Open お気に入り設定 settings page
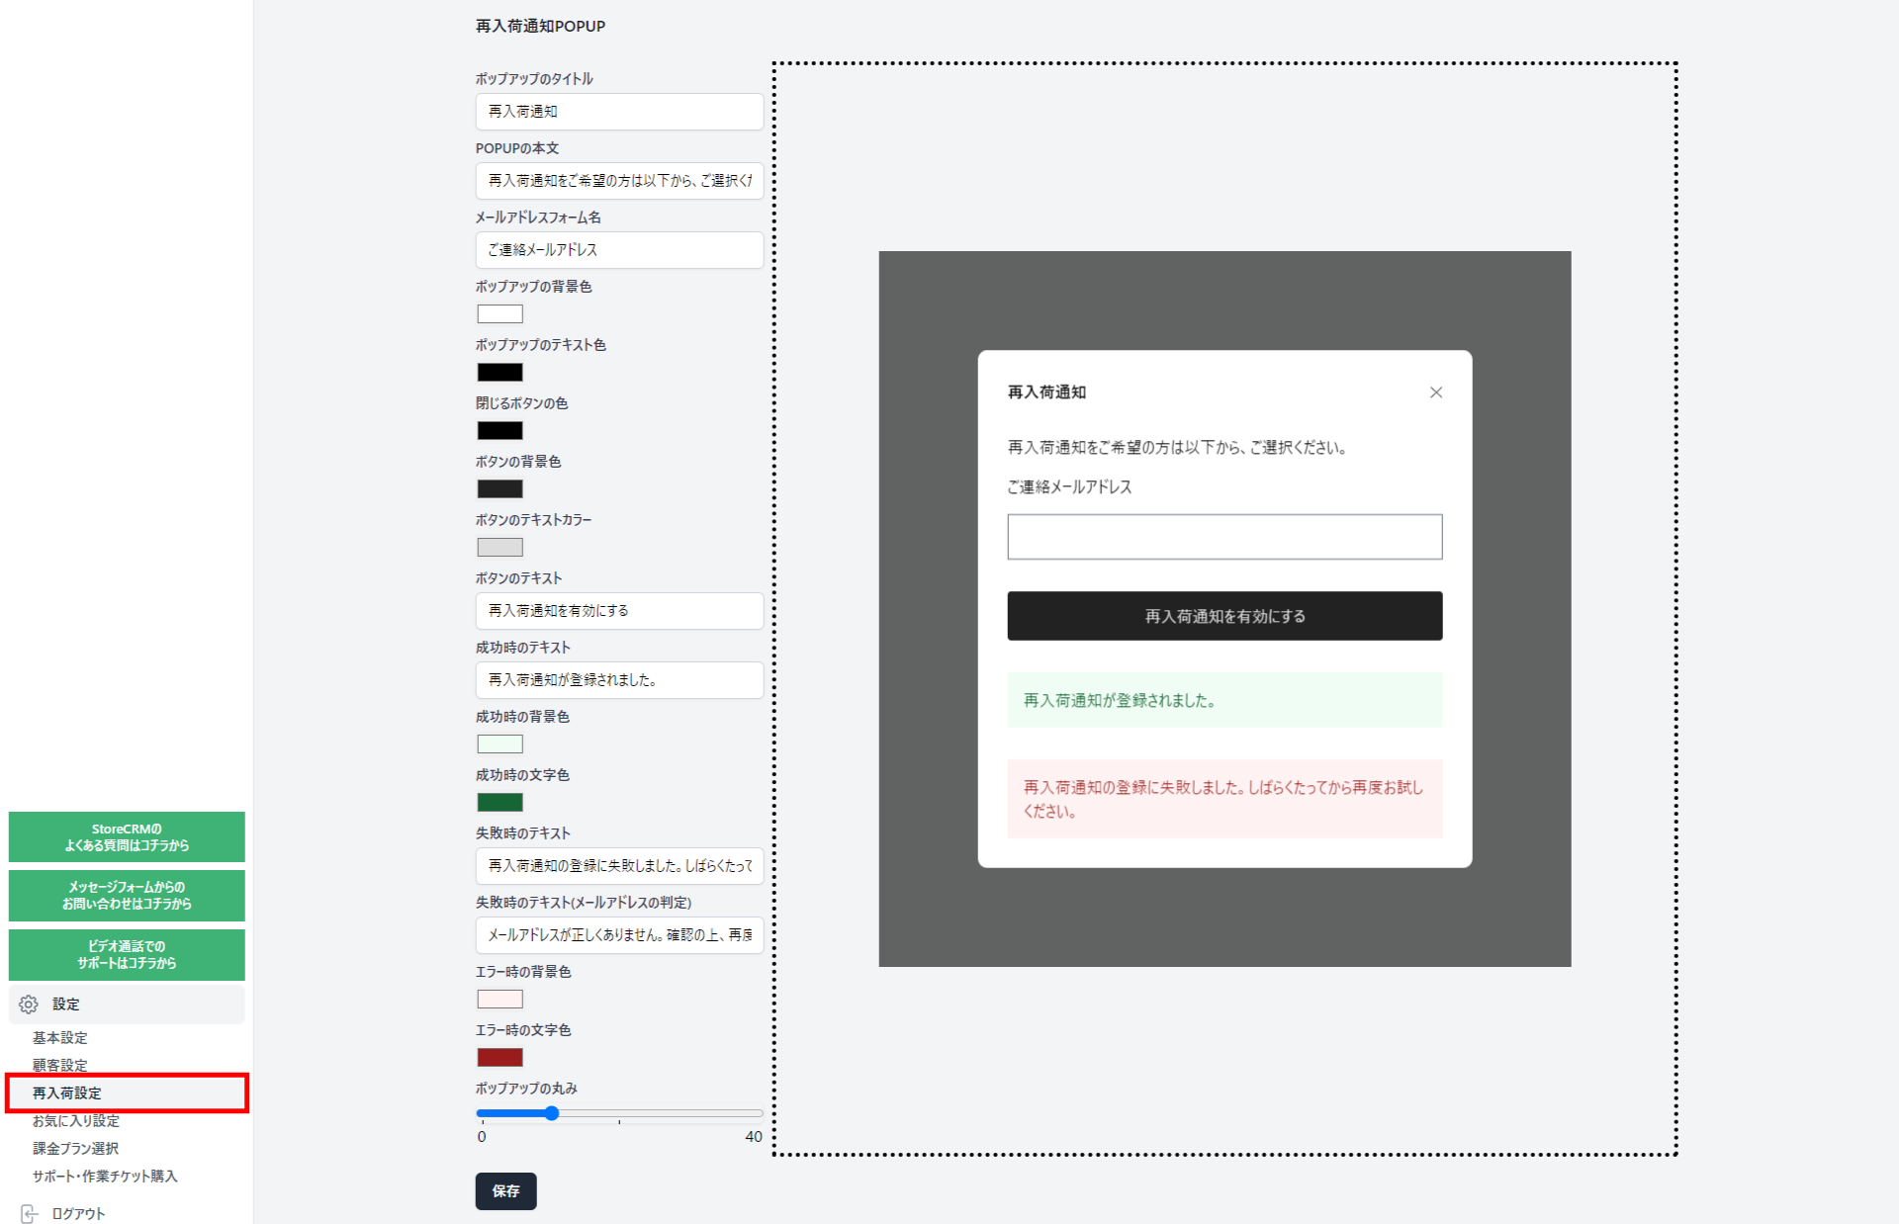The height and width of the screenshot is (1224, 1899). 74,1120
